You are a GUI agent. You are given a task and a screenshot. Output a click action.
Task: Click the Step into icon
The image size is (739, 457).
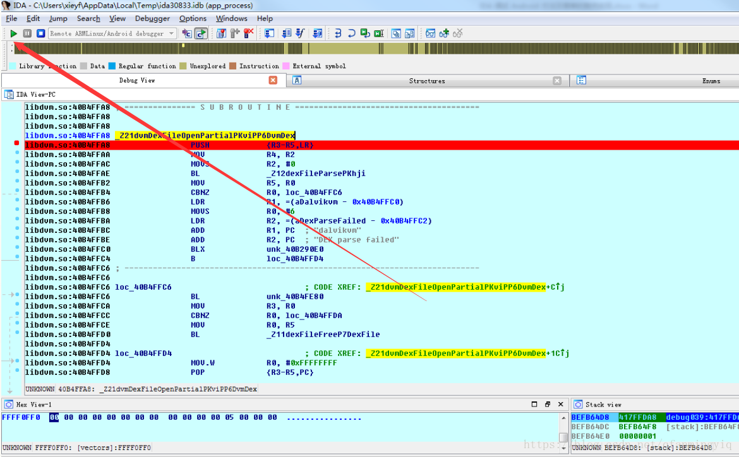pos(338,33)
